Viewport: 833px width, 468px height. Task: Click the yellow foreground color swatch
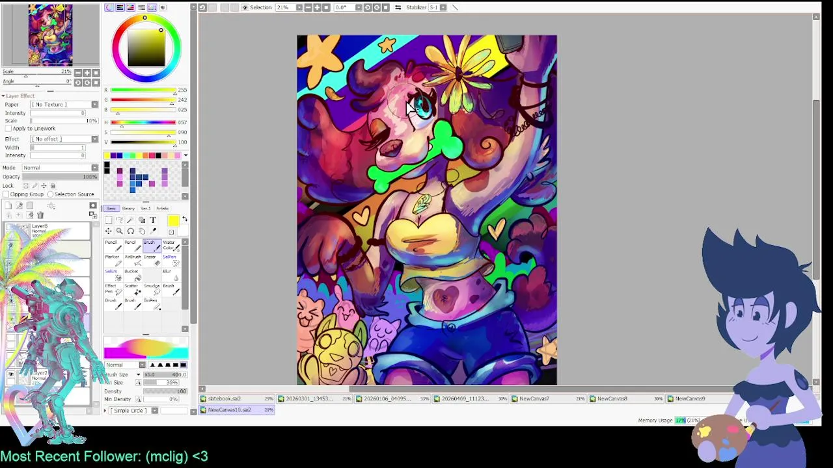pos(173,221)
